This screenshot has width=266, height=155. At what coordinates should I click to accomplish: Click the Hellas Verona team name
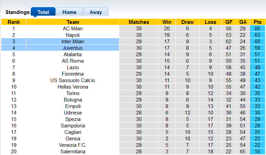pyautogui.click(x=73, y=87)
